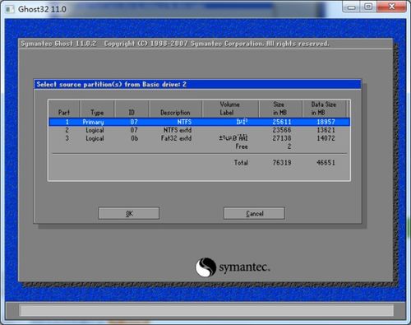Select partition 2 Logical NTFS extd row

pos(199,130)
